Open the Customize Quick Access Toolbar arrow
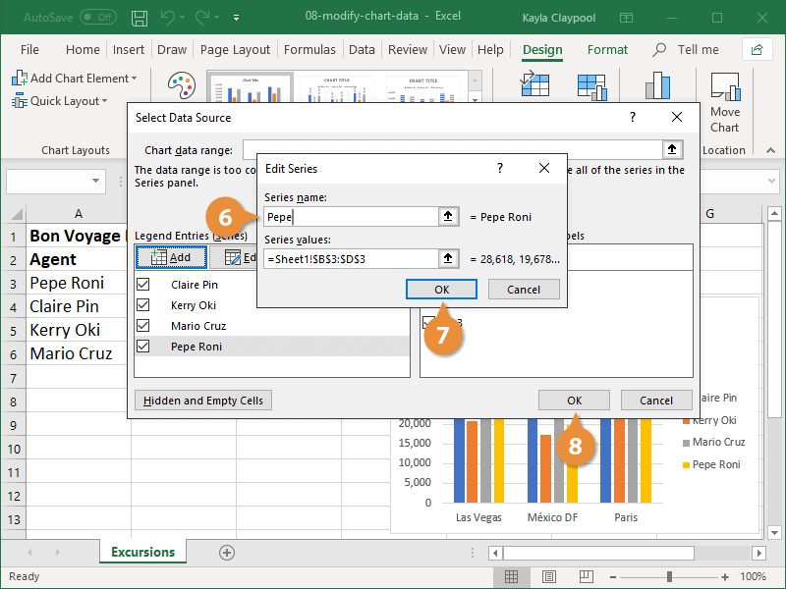This screenshot has height=589, width=786. (x=236, y=18)
